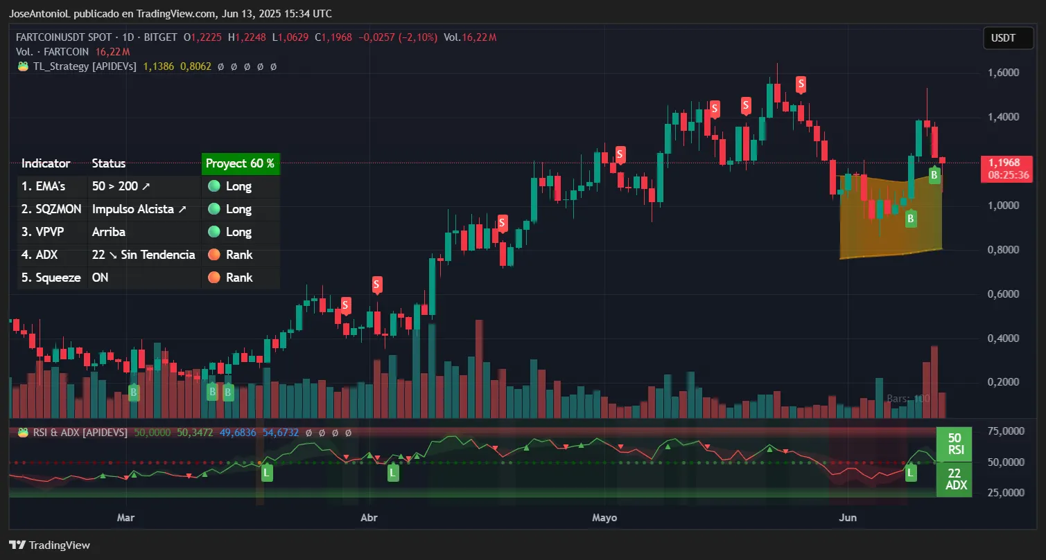Screen dimensions: 1046x560
Task: Click the Proyect 60 % header cell
Action: (240, 163)
